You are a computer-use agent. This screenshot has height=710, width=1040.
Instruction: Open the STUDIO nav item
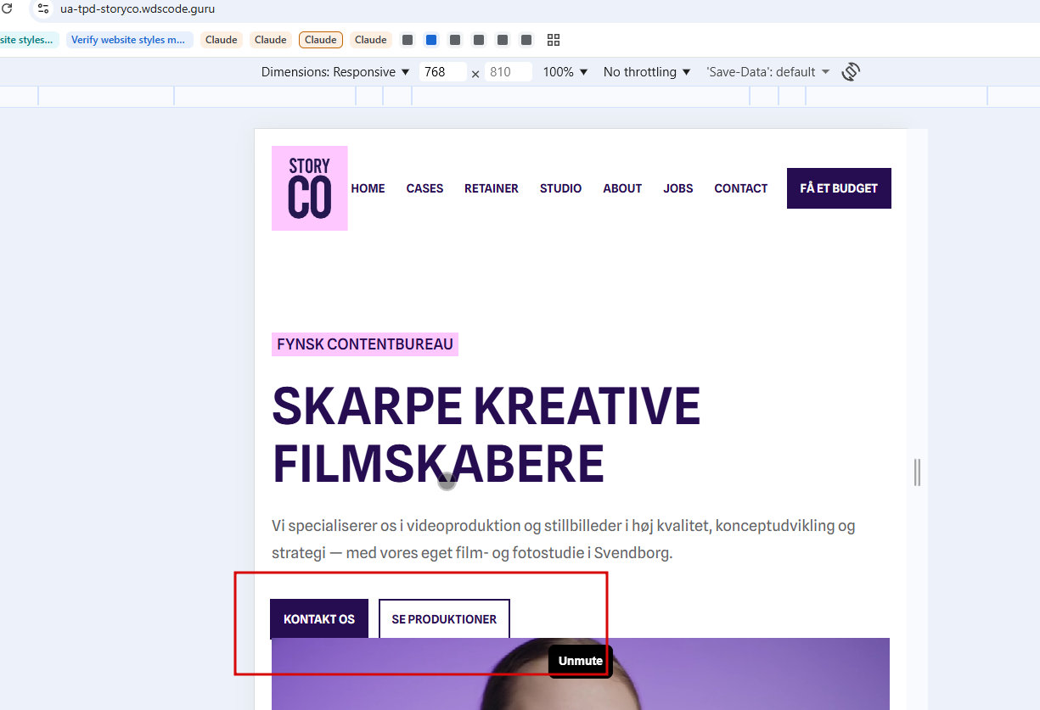tap(560, 188)
